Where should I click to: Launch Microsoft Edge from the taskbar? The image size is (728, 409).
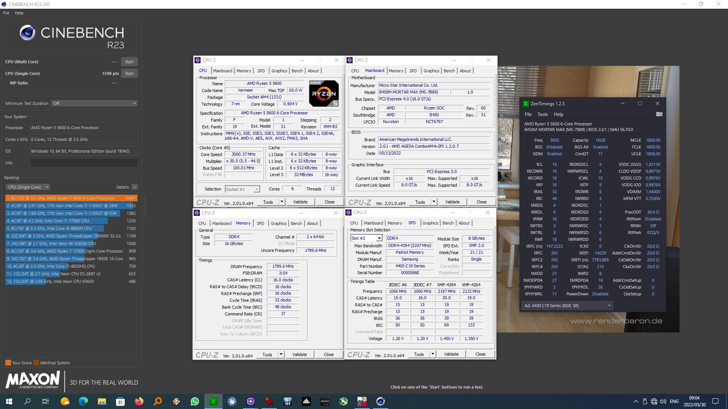pos(83,401)
